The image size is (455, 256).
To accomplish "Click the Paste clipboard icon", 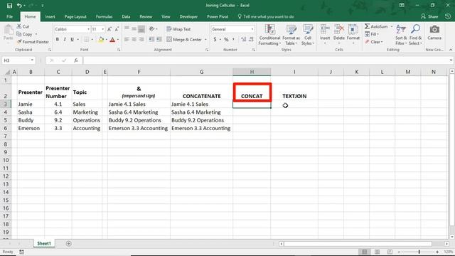I will [9, 30].
